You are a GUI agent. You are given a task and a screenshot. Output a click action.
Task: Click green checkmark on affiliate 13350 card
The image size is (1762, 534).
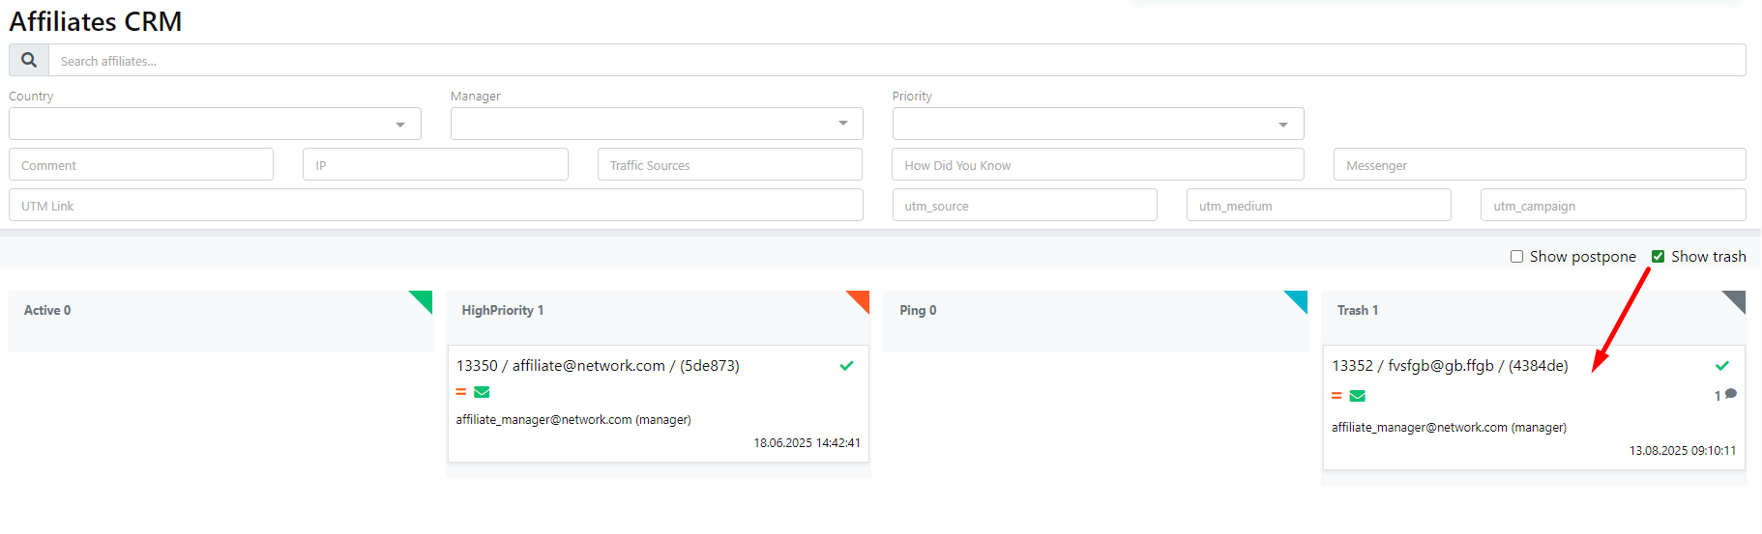click(846, 366)
